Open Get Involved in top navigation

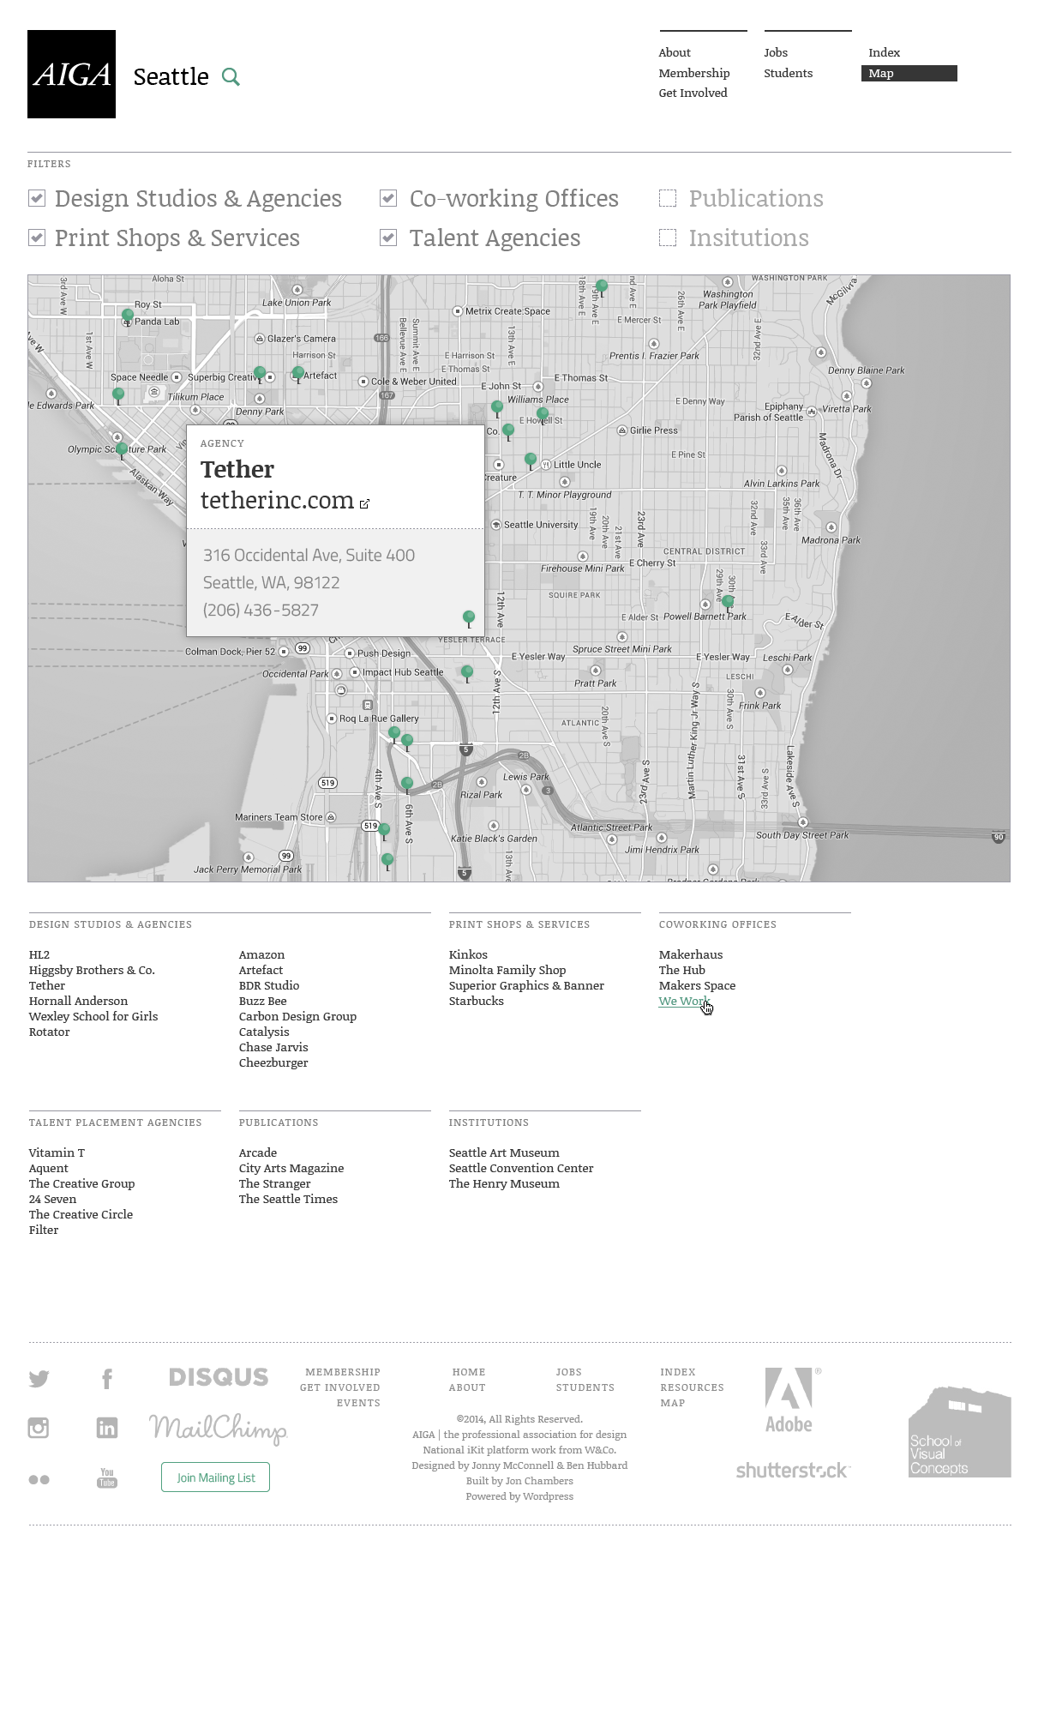(693, 93)
